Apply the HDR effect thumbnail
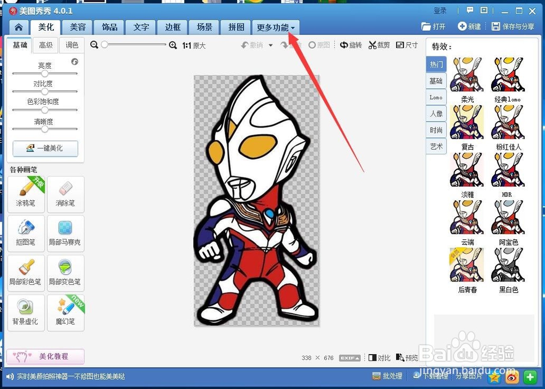This screenshot has width=545, height=389. 508,170
